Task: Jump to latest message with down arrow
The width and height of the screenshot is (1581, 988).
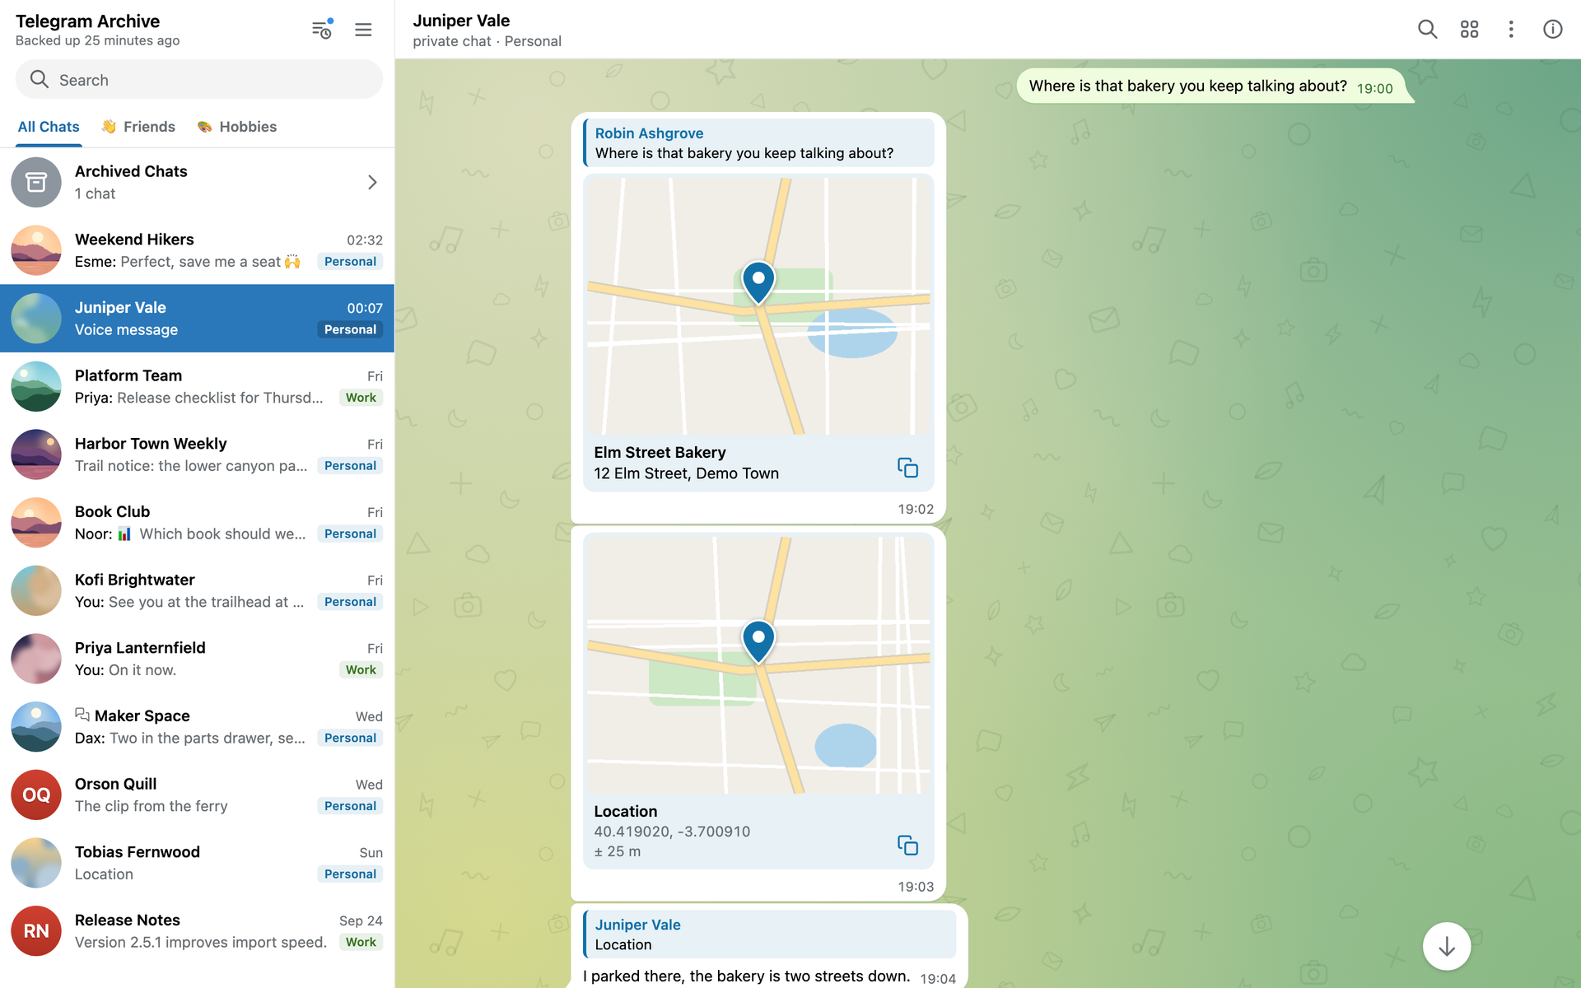Action: click(x=1447, y=947)
